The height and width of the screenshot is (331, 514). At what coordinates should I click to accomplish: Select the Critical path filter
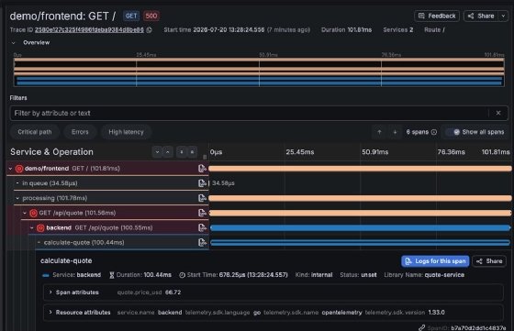[x=35, y=132]
